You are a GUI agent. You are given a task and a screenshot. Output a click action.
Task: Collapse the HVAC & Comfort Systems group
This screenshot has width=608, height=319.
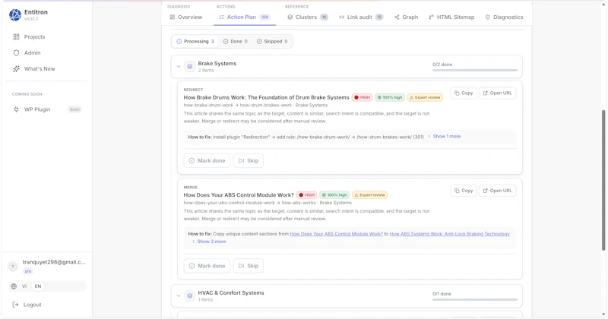pos(179,296)
